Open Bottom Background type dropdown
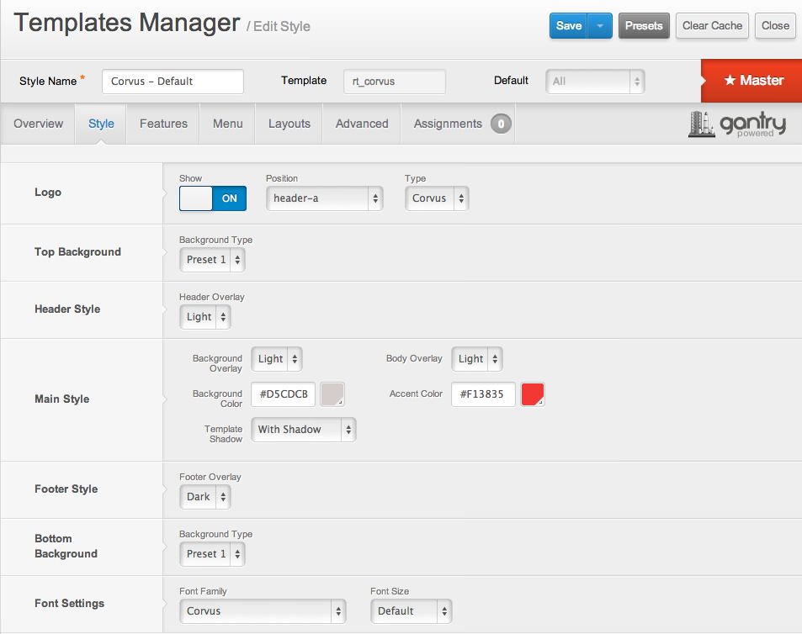802x634 pixels. 212,554
